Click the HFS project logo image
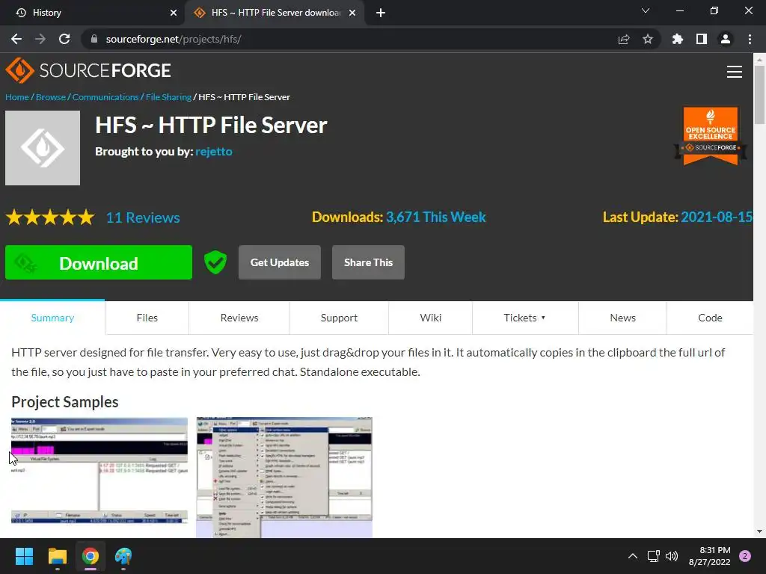This screenshot has height=574, width=766. tap(43, 148)
